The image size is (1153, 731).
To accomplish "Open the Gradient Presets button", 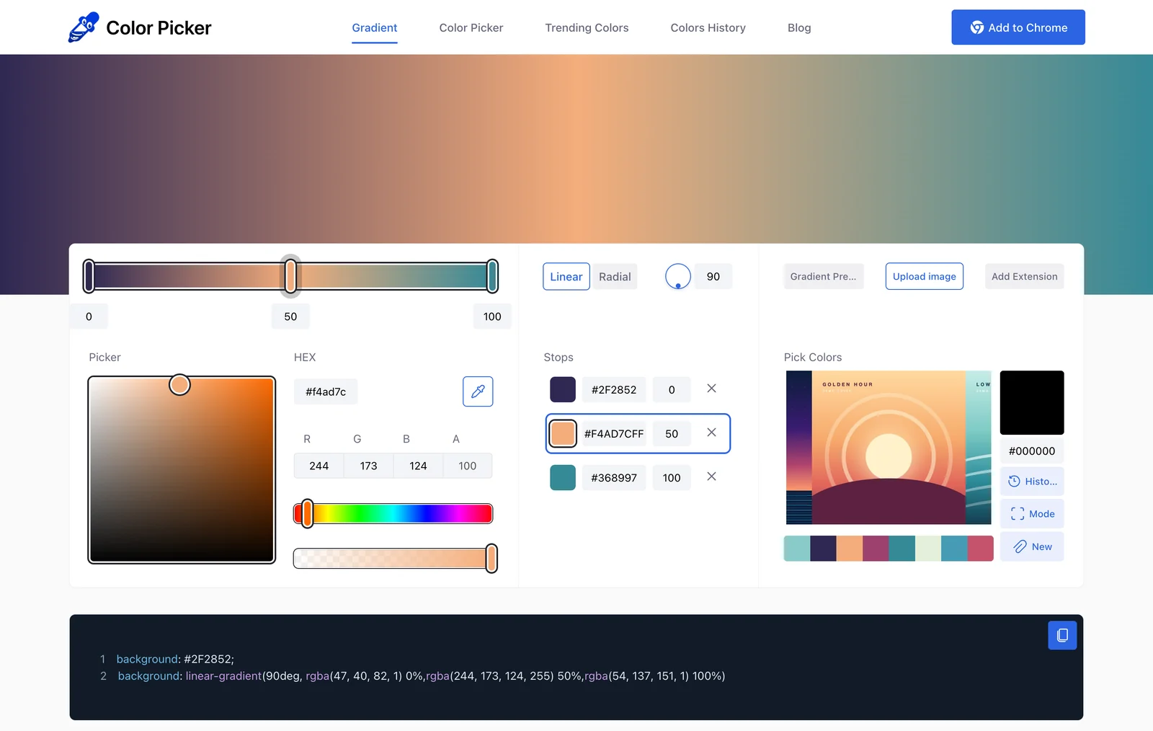I will pos(824,277).
